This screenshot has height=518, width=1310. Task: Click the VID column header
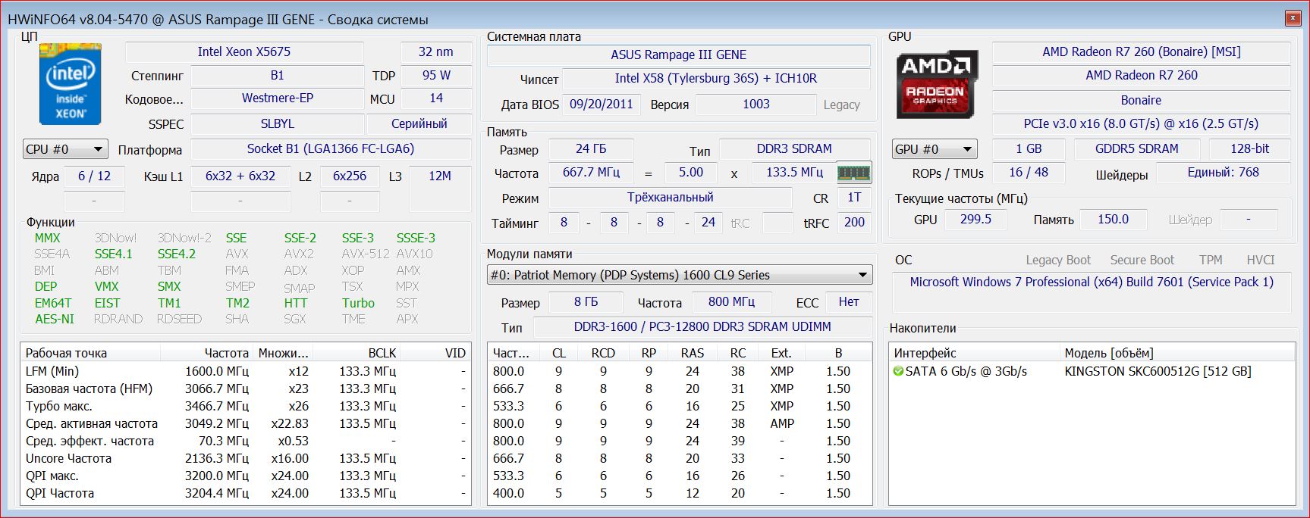click(x=436, y=353)
